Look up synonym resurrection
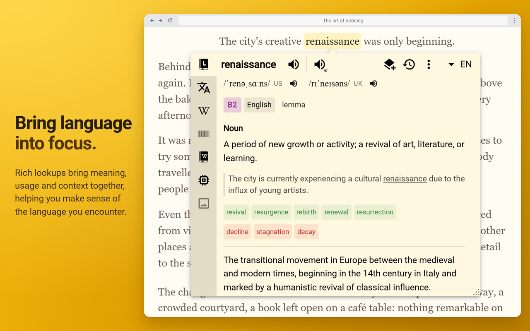Screen dimensions: 530x331 click(375, 212)
